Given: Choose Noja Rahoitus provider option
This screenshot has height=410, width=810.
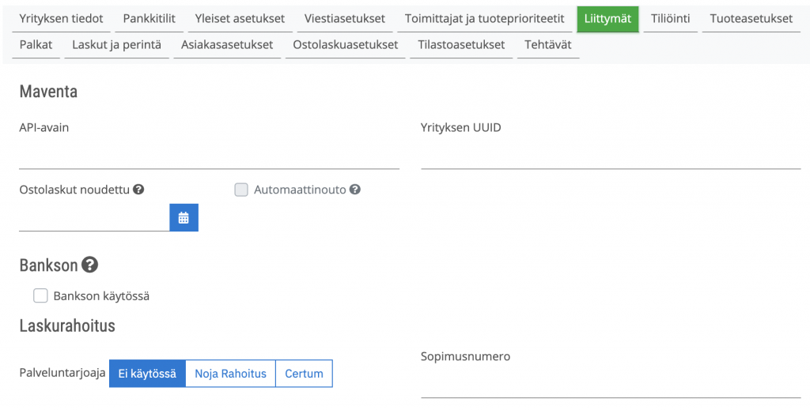Looking at the screenshot, I should [x=230, y=374].
